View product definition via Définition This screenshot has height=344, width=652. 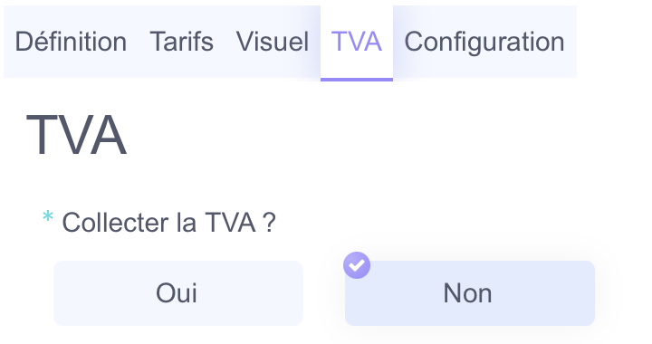72,42
